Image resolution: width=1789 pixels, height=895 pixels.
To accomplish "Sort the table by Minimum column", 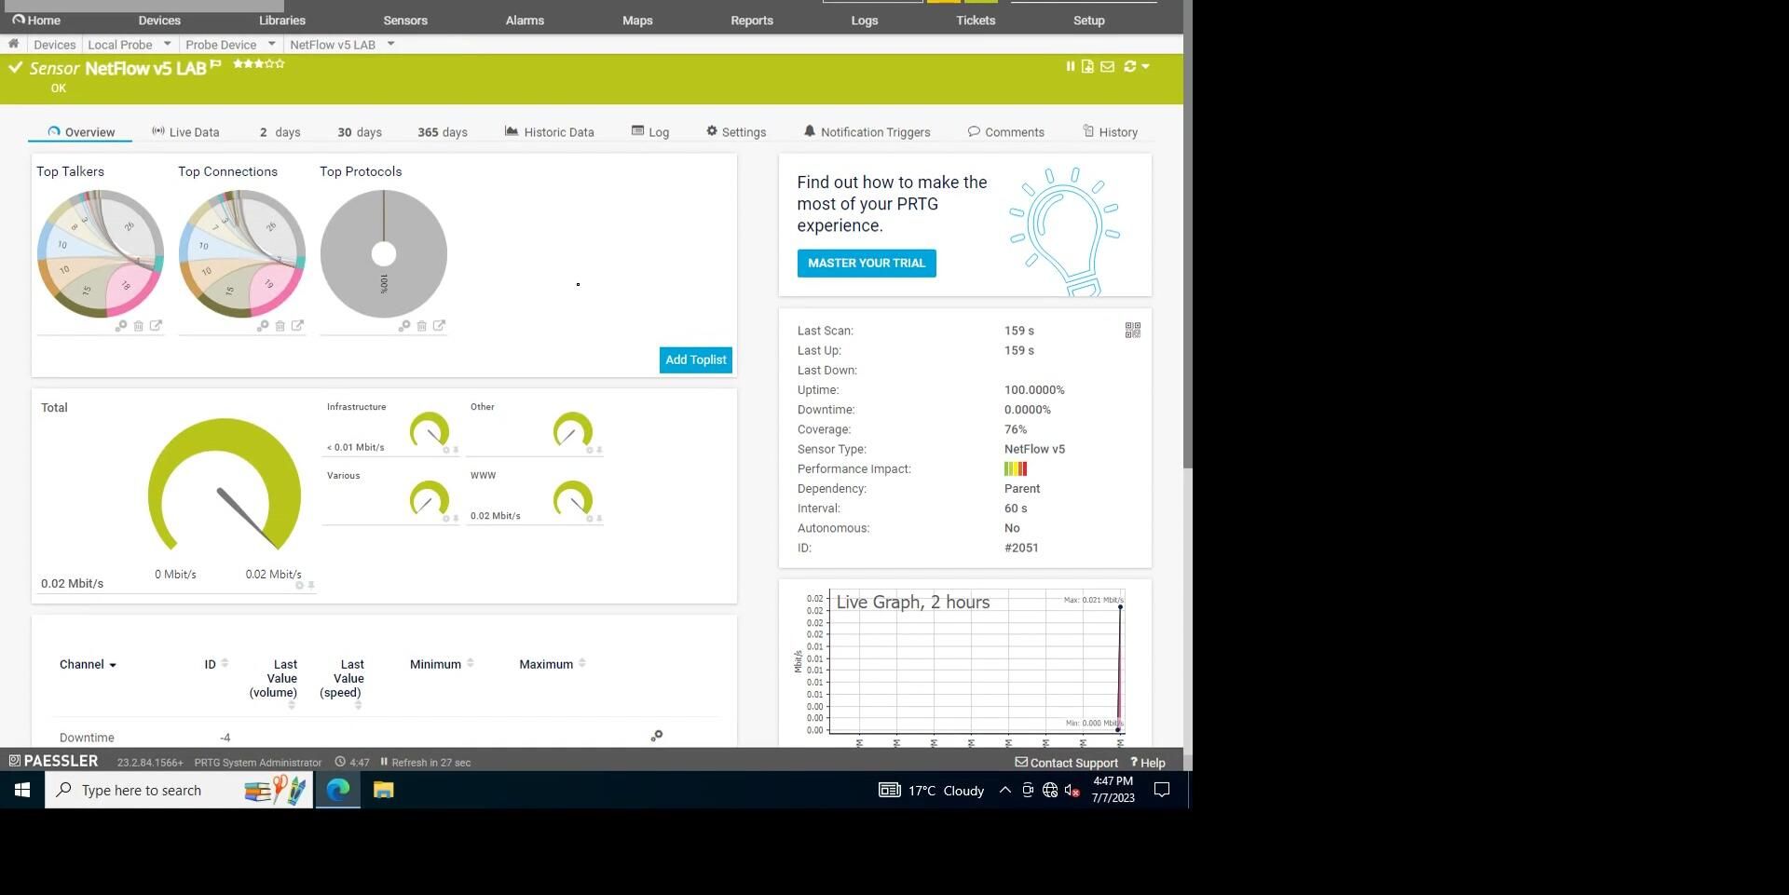I will pyautogui.click(x=442, y=664).
